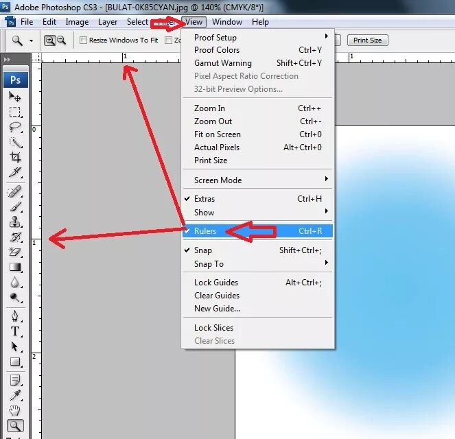Select the Dodge tool
Viewport: 455px width, 439px height.
(x=15, y=297)
